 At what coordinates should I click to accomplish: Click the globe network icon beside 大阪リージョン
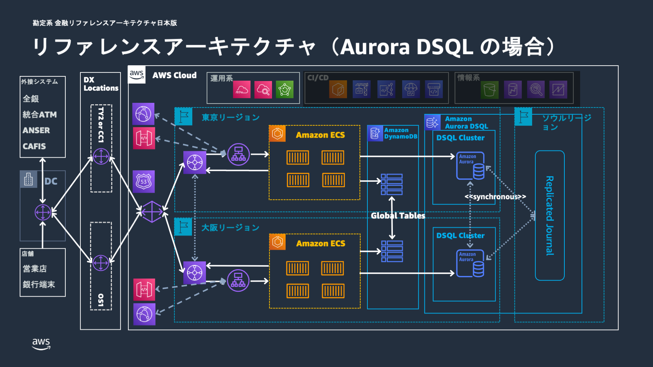coord(144,314)
